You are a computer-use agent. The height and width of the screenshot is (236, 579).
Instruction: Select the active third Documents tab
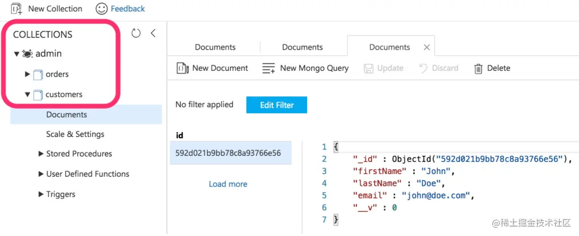pos(389,47)
